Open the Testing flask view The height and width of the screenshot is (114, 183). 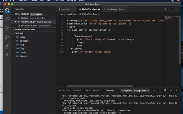(7, 55)
